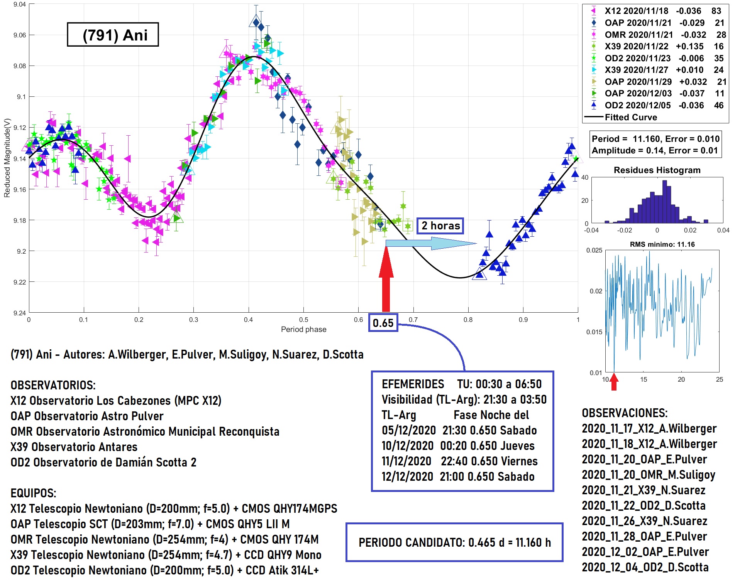Image resolution: width=735 pixels, height=581 pixels.
Task: Click ephemeris row '05/12/2020 21:30'
Action: 459,430
